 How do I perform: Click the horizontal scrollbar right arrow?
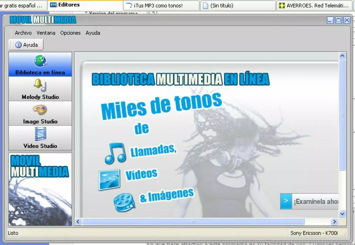click(x=334, y=222)
